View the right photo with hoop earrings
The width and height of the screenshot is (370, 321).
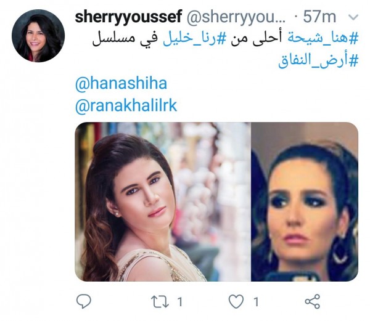click(x=305, y=201)
